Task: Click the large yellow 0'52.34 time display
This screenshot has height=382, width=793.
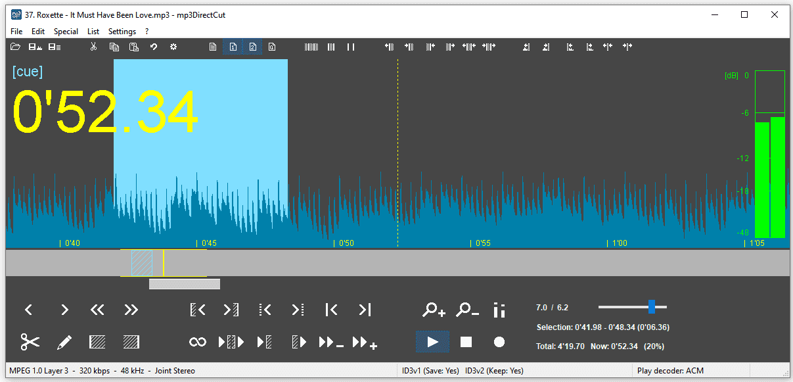Action: click(105, 112)
